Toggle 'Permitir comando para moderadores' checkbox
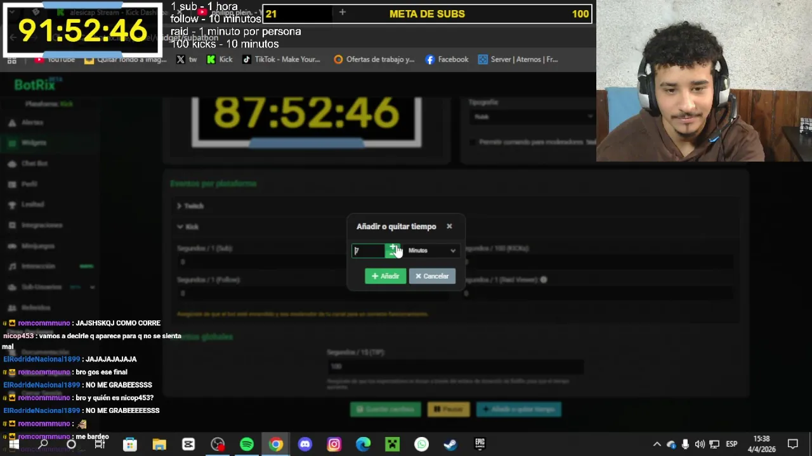Image resolution: width=812 pixels, height=456 pixels. point(473,142)
